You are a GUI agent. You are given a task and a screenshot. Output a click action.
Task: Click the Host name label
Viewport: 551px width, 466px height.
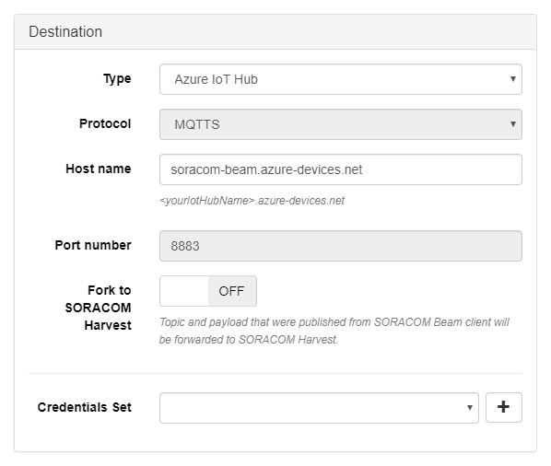point(99,169)
